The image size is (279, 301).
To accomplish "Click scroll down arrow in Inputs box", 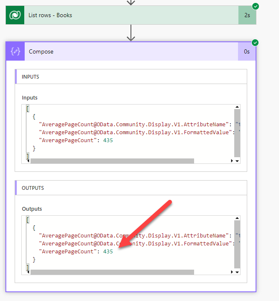I will click(x=237, y=161).
